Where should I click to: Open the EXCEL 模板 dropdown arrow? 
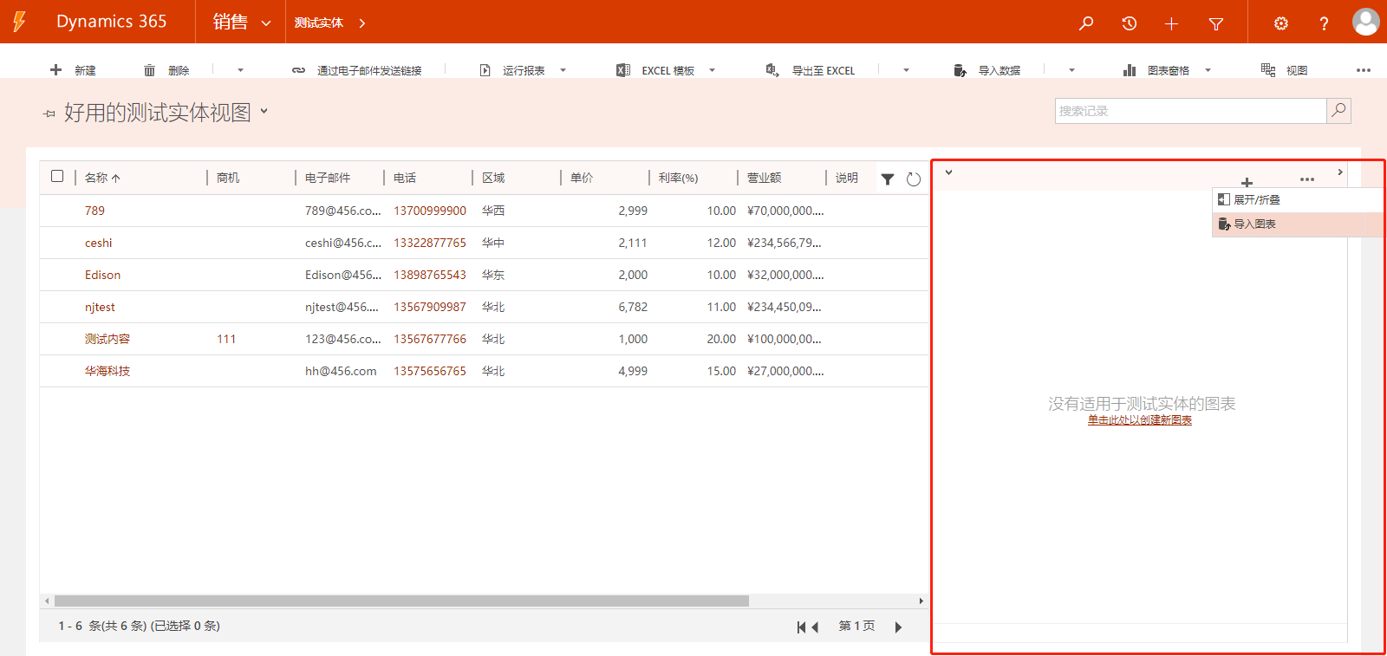(712, 70)
